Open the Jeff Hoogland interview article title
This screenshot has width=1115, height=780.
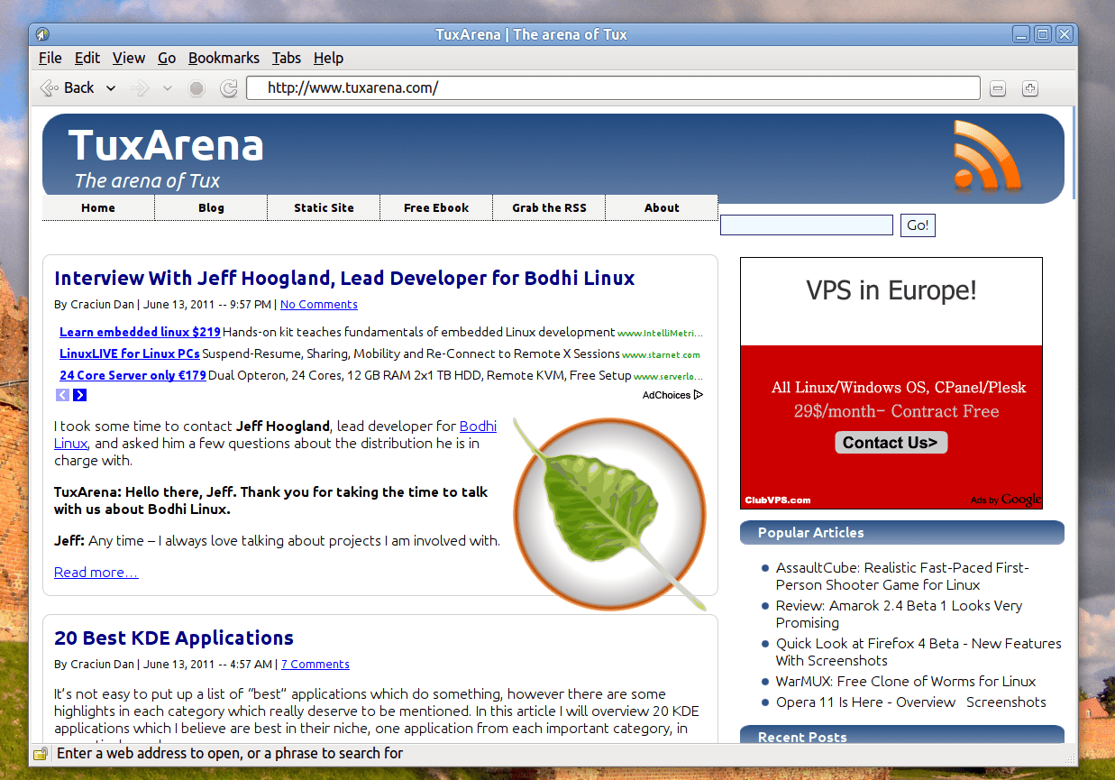[x=344, y=278]
